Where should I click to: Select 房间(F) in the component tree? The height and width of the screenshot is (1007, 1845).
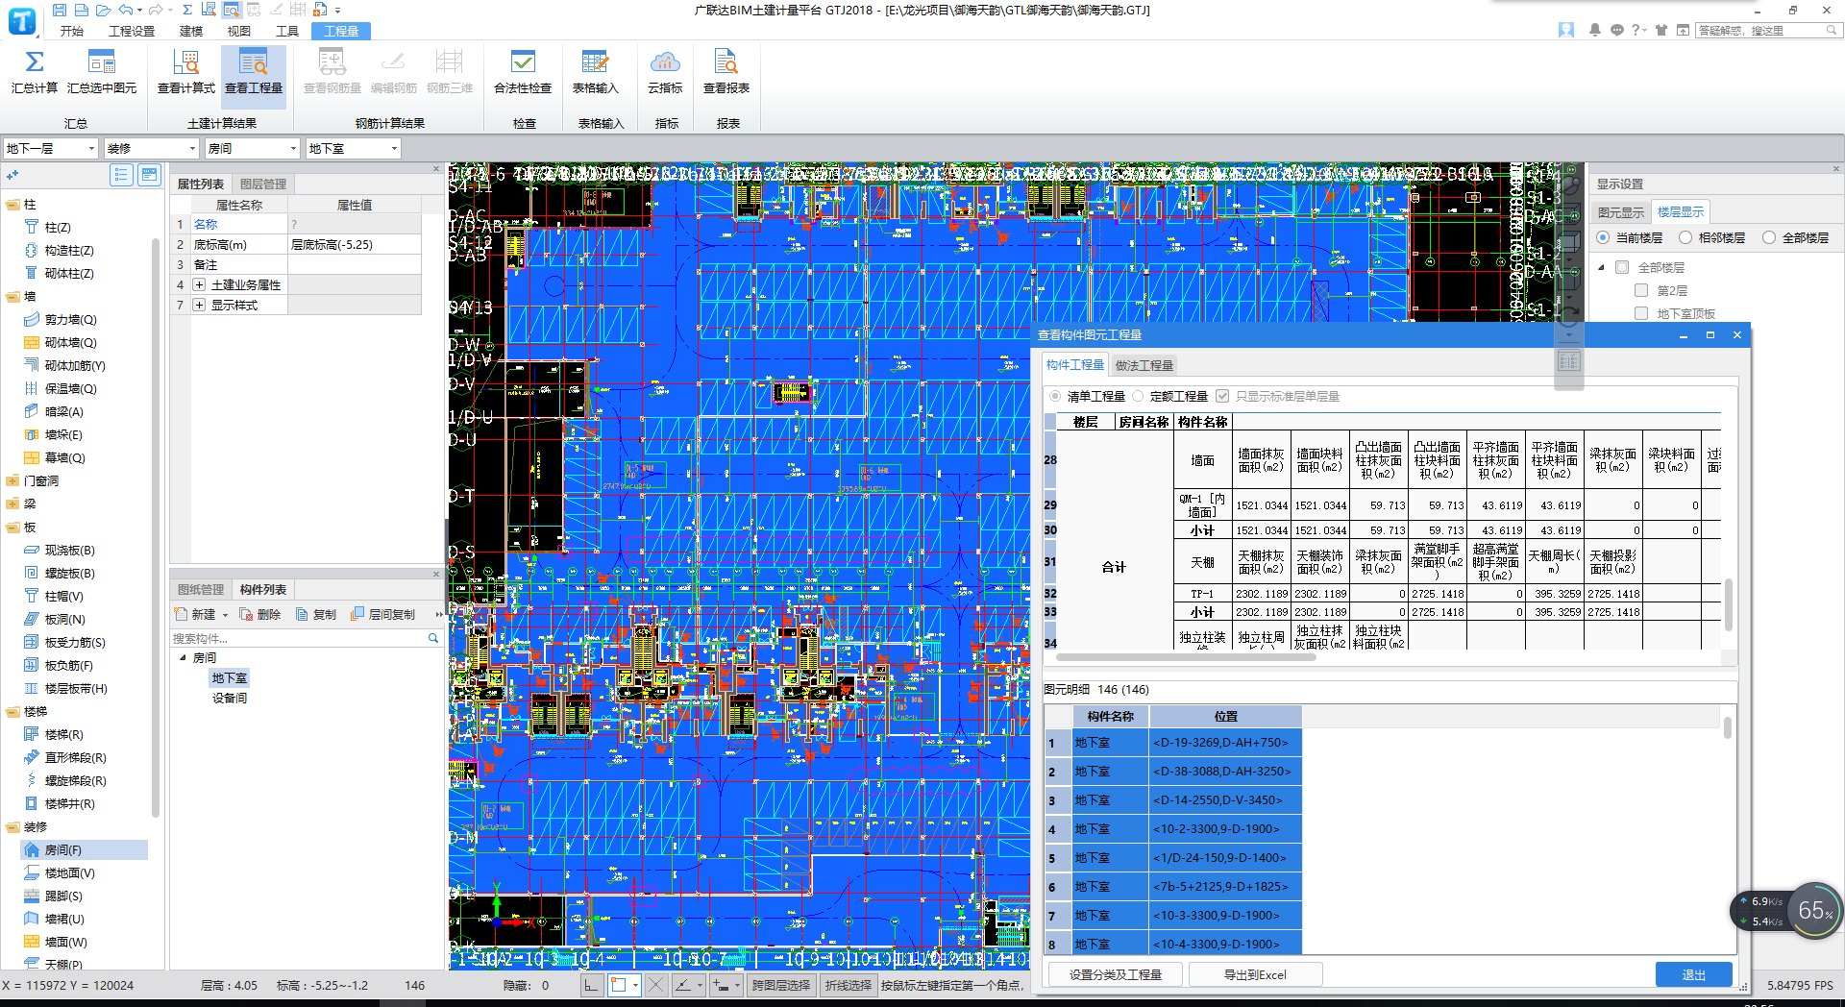(x=84, y=849)
